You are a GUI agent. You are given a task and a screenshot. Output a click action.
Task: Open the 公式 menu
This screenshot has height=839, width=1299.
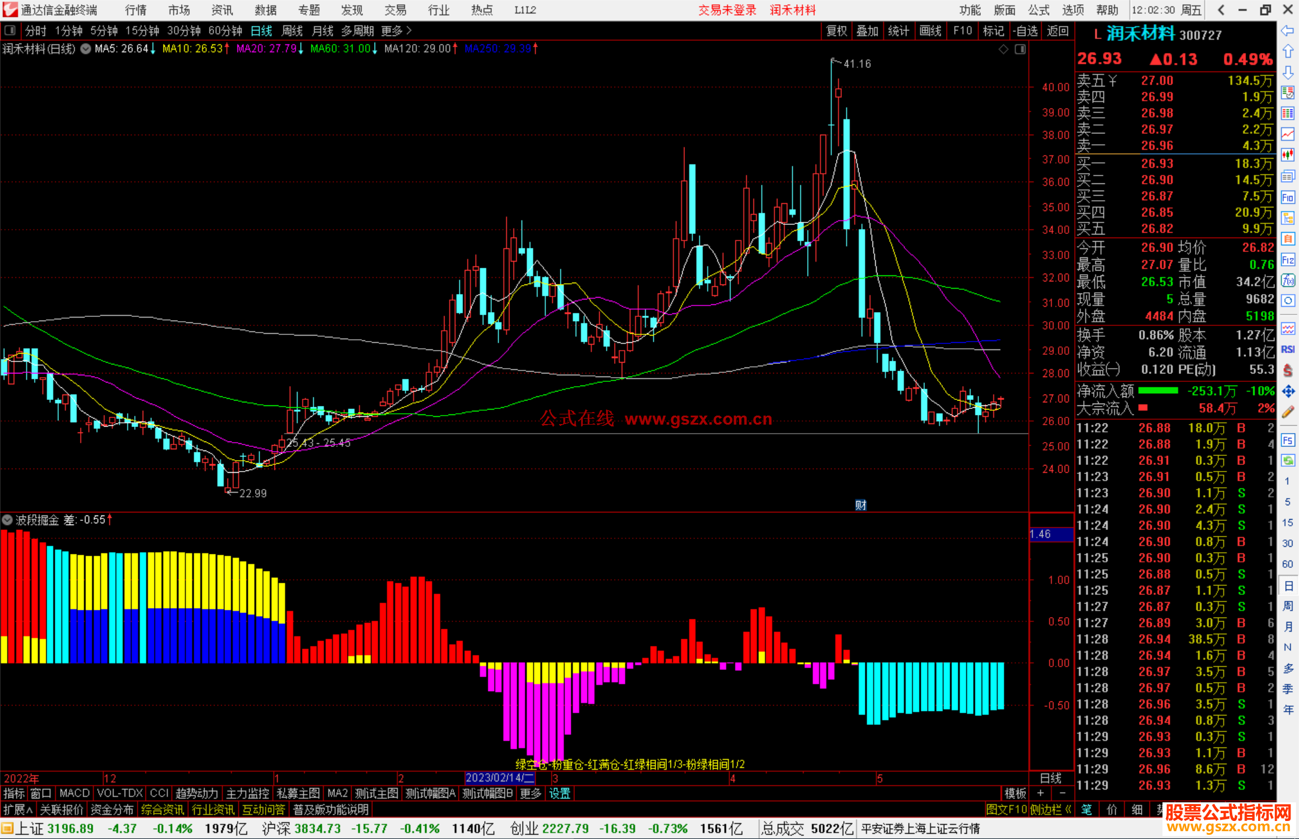click(x=1039, y=10)
